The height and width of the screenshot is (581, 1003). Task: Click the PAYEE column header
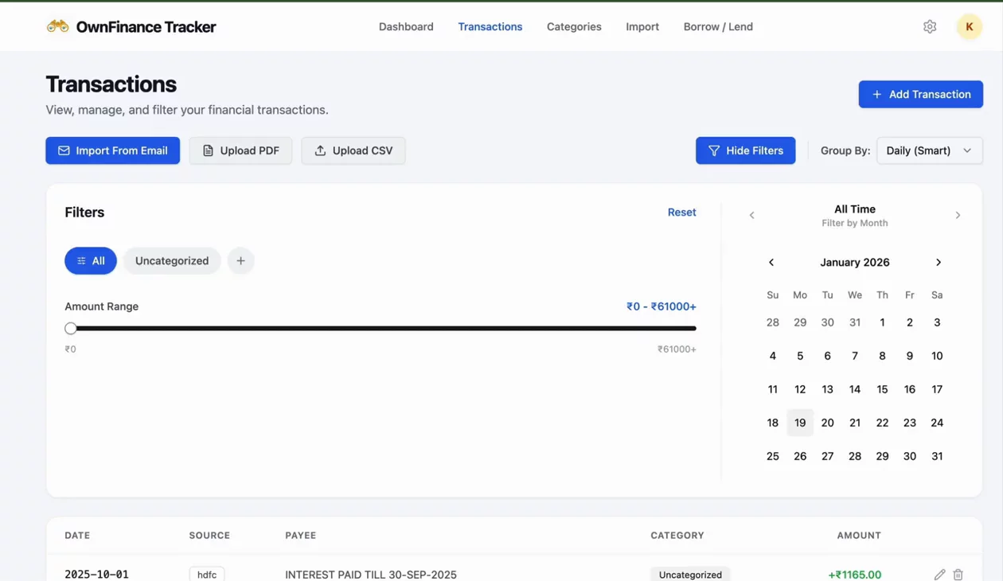301,536
